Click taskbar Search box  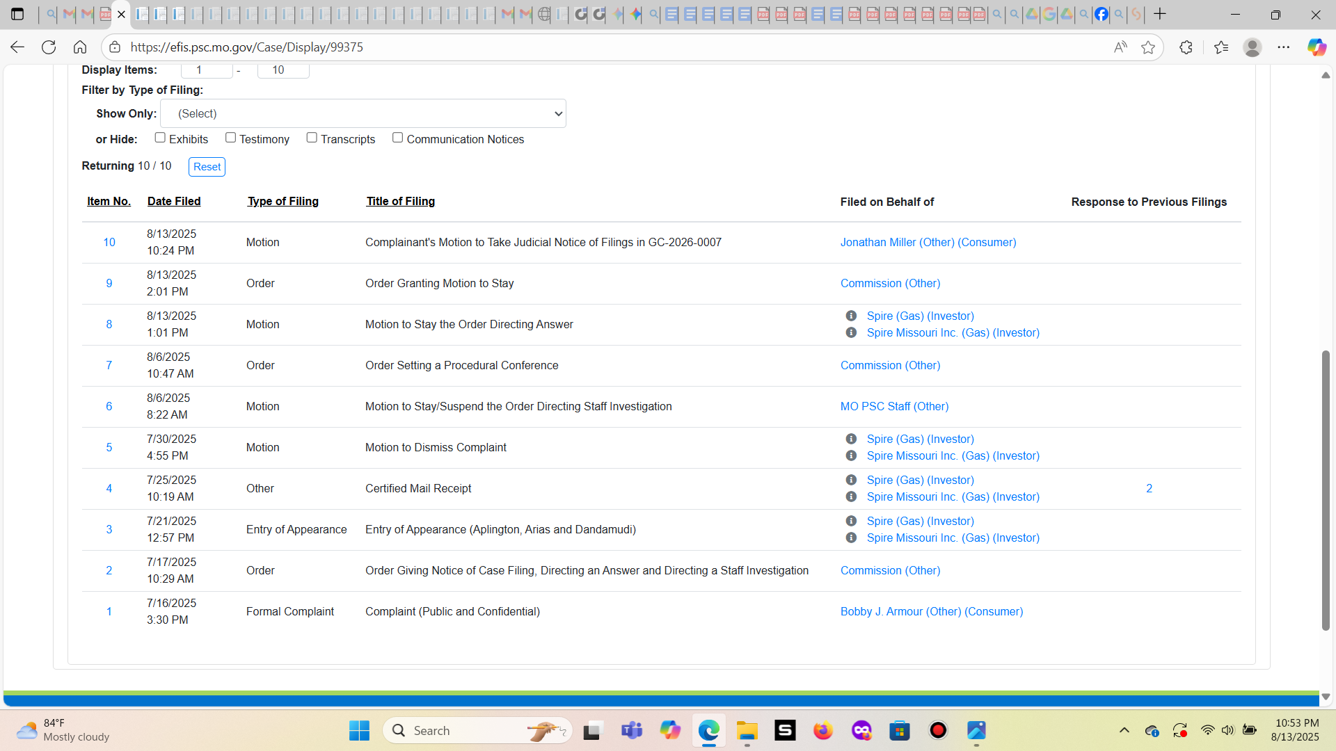(477, 730)
